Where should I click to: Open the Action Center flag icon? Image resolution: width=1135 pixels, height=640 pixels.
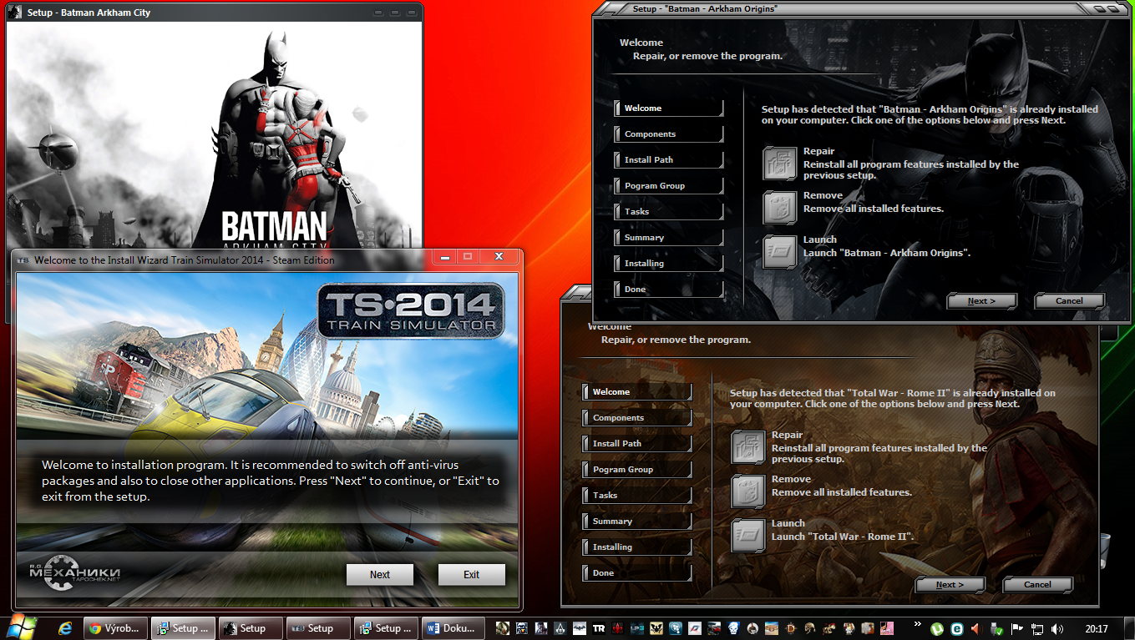pyautogui.click(x=1017, y=629)
